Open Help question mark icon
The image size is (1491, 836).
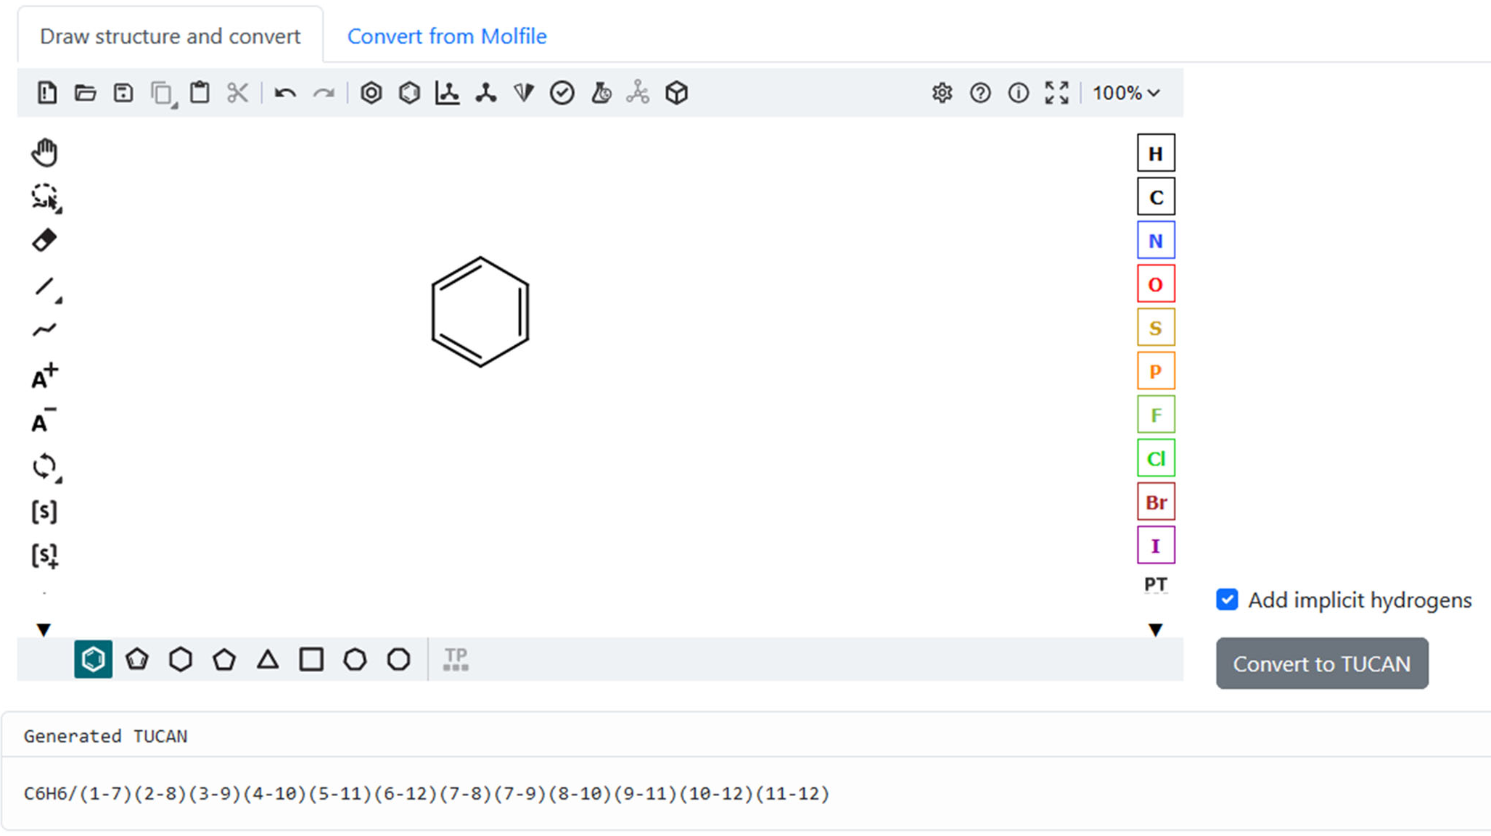980,93
